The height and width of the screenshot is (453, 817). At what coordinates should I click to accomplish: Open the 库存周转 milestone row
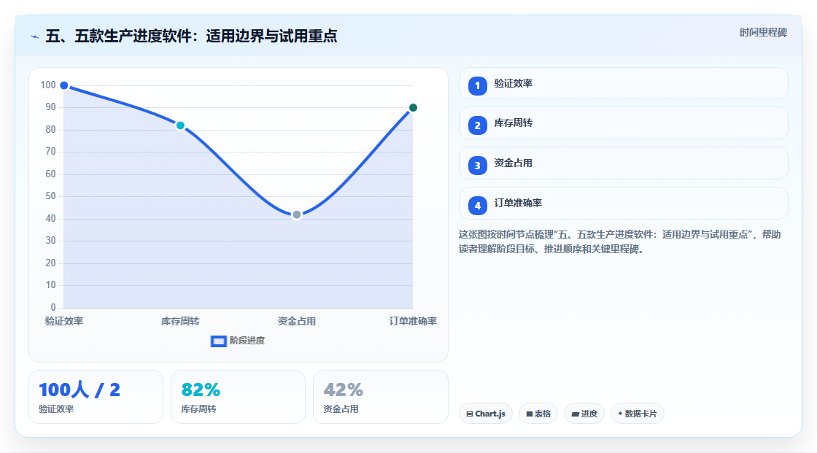623,123
